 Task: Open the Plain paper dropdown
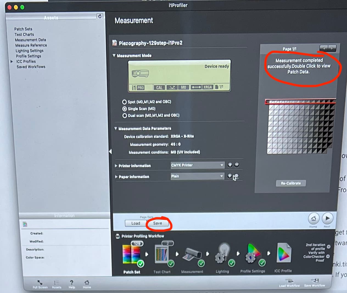(x=197, y=176)
